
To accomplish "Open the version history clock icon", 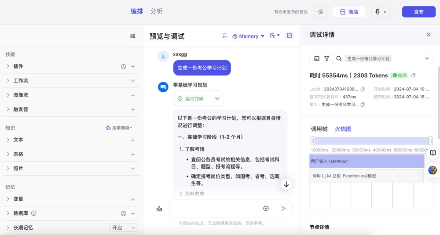I will point(320,12).
